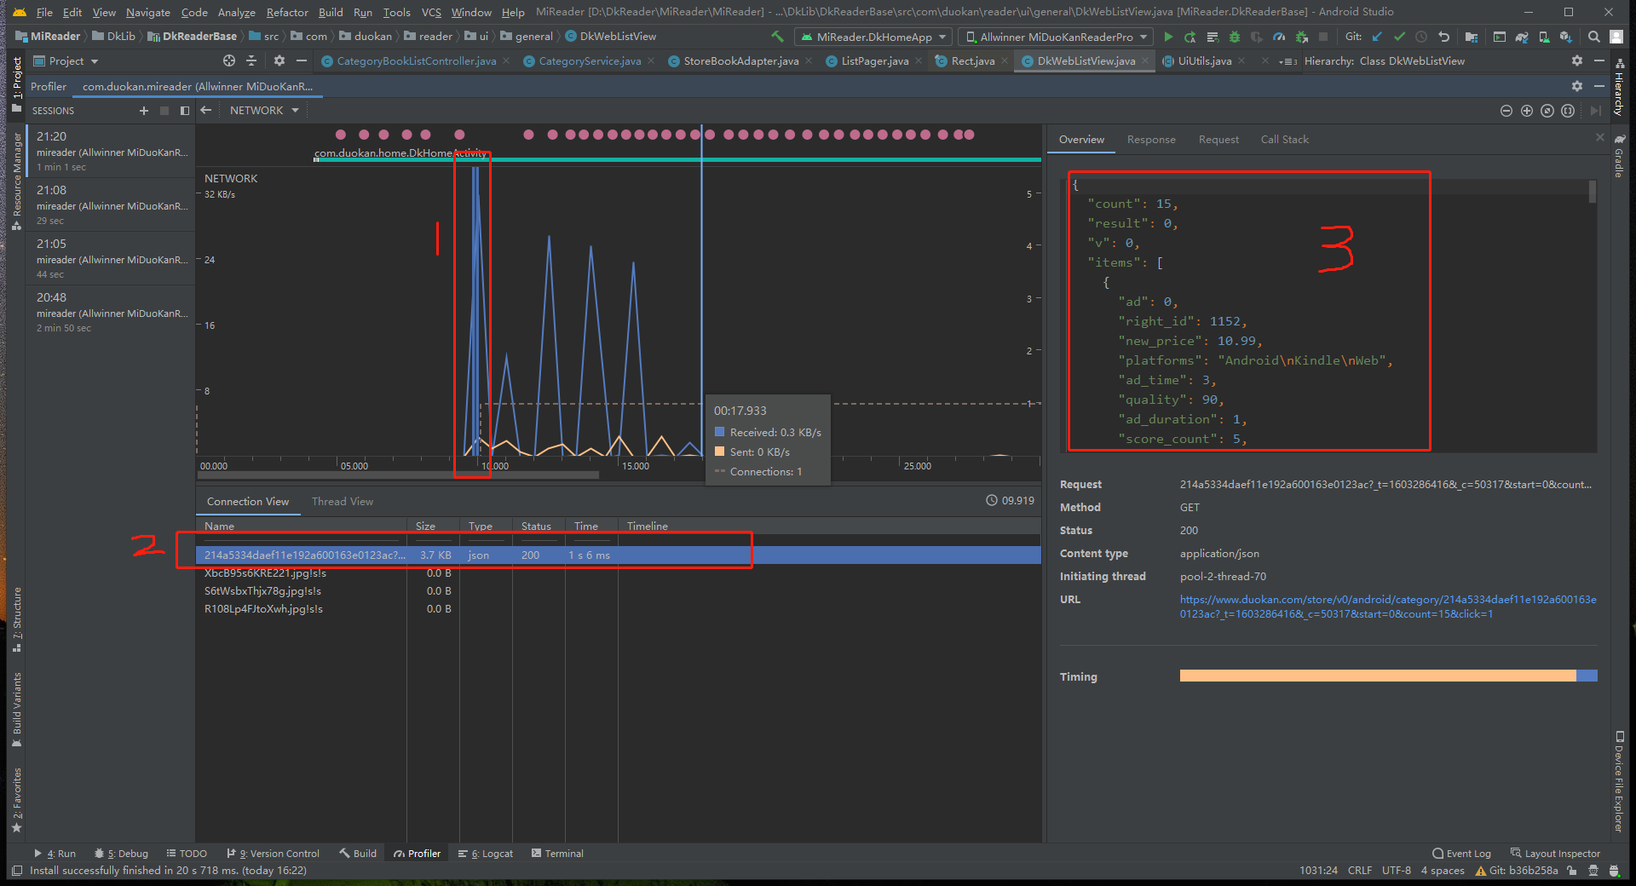
Task: Go back using the profiler left-arrow icon
Action: (x=206, y=111)
